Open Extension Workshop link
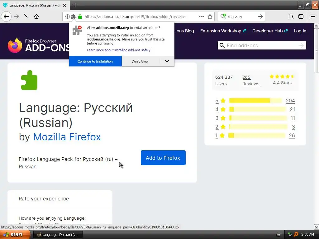The height and width of the screenshot is (239, 319). click(223, 31)
